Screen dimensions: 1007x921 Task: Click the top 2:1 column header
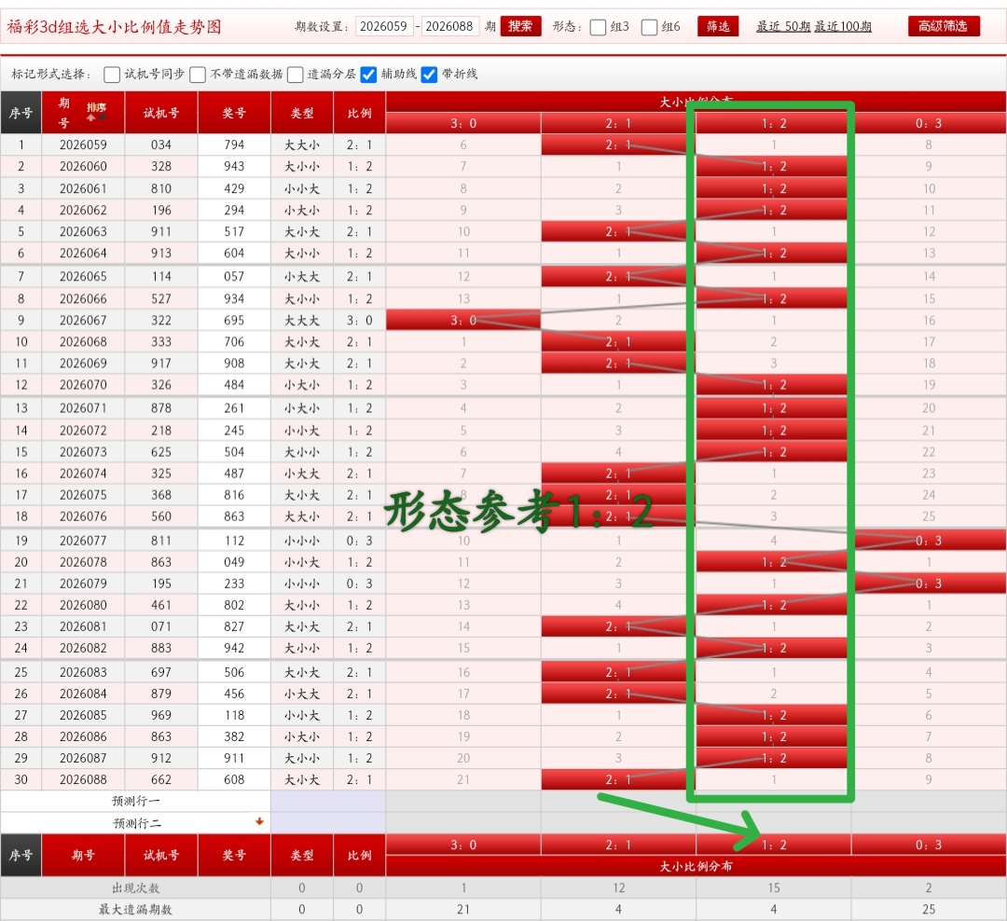click(x=618, y=123)
